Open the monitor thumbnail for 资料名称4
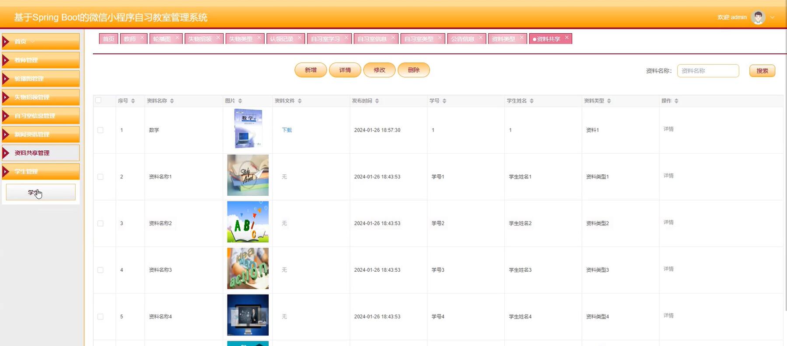 tap(248, 315)
